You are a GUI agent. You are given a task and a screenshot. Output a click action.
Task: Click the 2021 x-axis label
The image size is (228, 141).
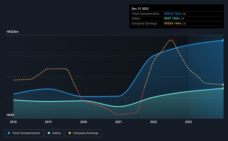click(x=119, y=122)
